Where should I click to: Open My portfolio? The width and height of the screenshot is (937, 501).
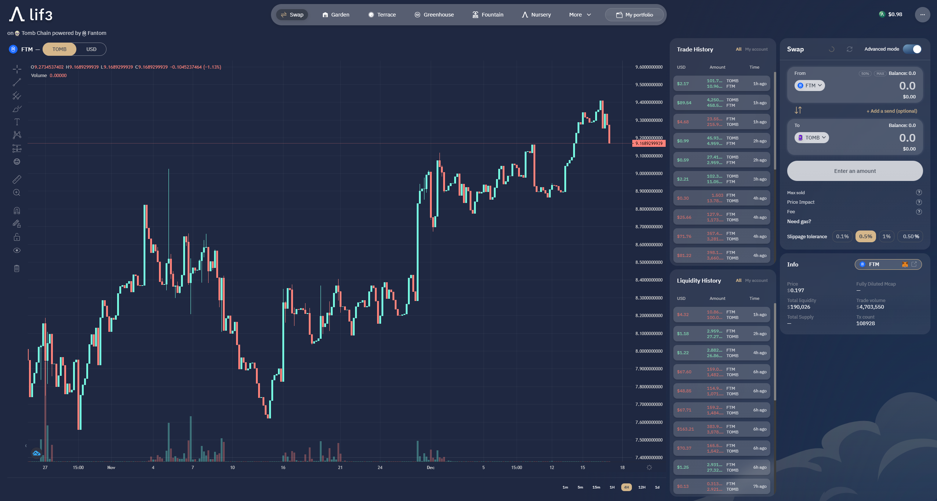[634, 15]
